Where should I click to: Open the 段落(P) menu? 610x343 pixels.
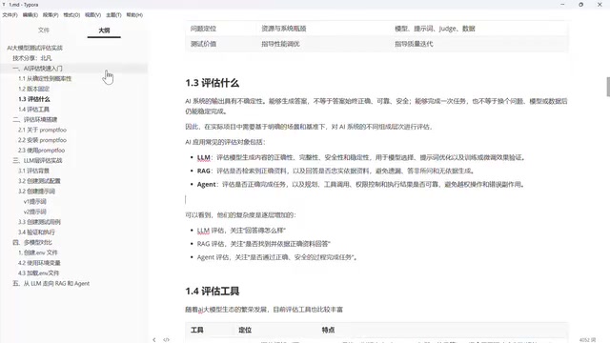click(51, 15)
